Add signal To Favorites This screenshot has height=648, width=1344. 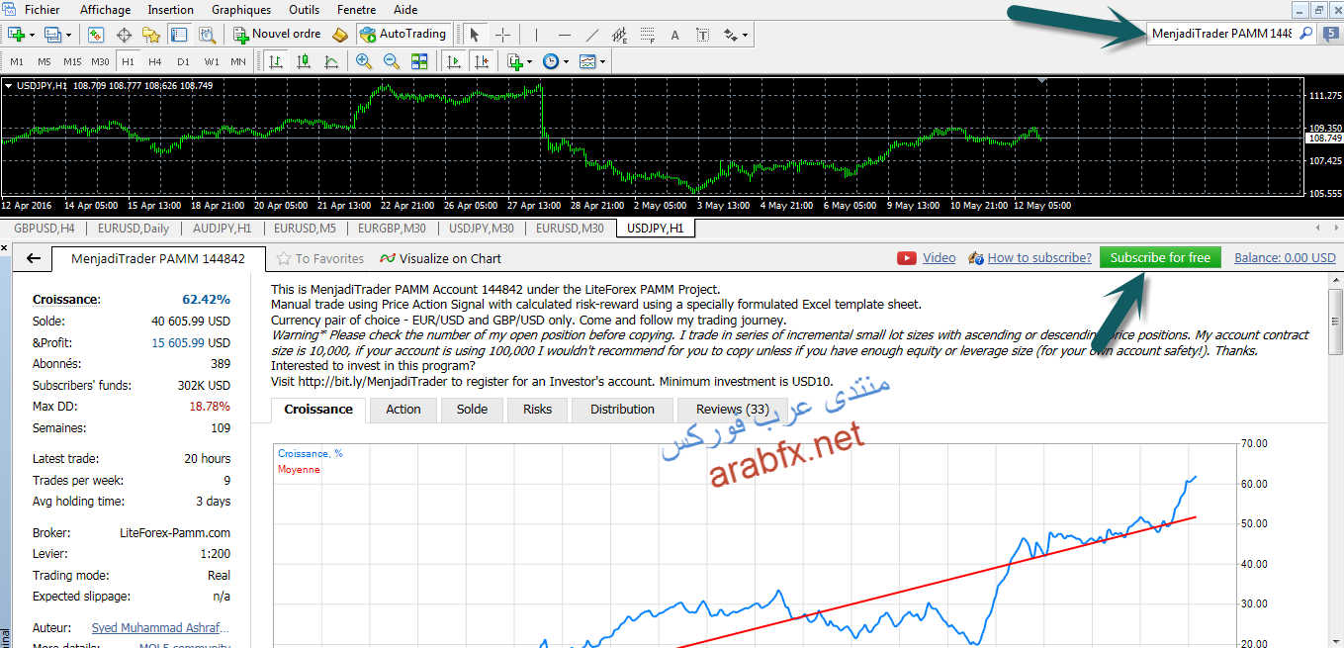click(320, 259)
